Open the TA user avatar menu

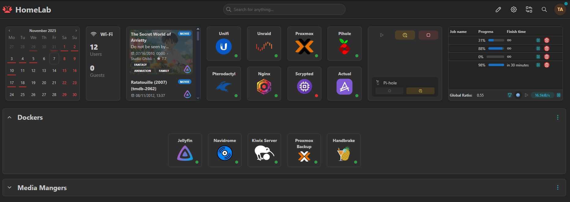pyautogui.click(x=560, y=9)
